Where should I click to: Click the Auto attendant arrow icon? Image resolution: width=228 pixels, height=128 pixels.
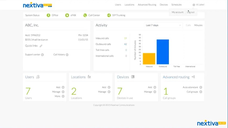tap(201, 87)
